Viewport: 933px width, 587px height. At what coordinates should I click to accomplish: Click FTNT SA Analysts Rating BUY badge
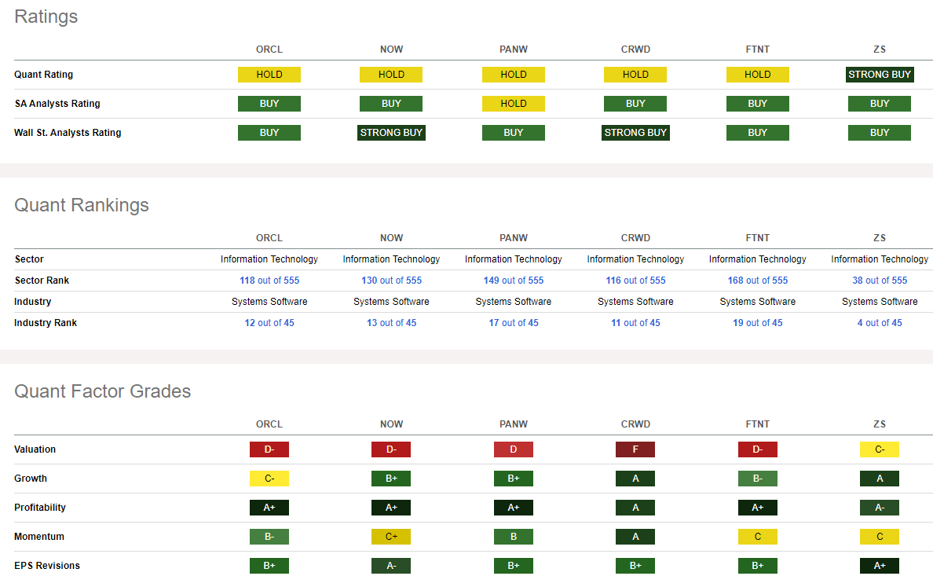pyautogui.click(x=757, y=104)
